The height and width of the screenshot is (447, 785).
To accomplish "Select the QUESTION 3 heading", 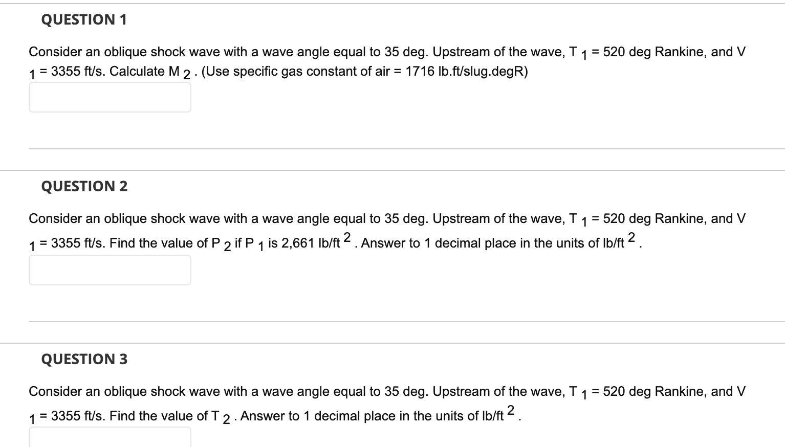I will 84,359.
